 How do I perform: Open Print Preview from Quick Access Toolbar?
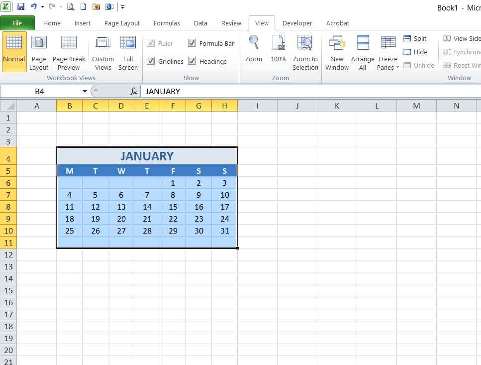(x=71, y=6)
